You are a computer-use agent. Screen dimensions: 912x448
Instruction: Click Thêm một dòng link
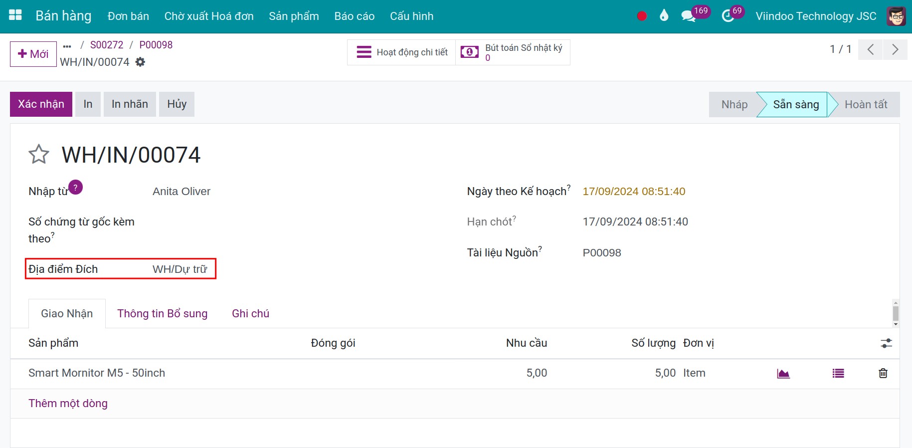point(68,403)
